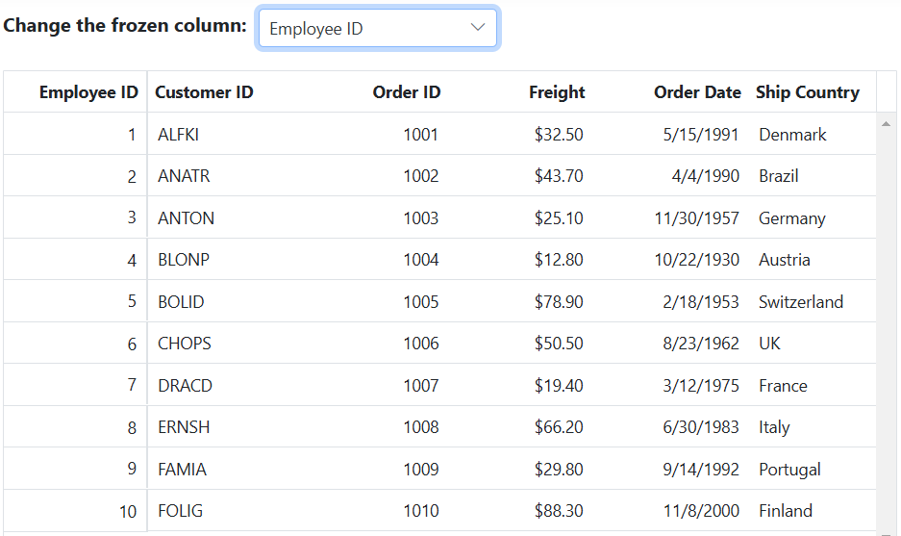Select customer cell ANTON
The height and width of the screenshot is (536, 901).
tap(186, 218)
